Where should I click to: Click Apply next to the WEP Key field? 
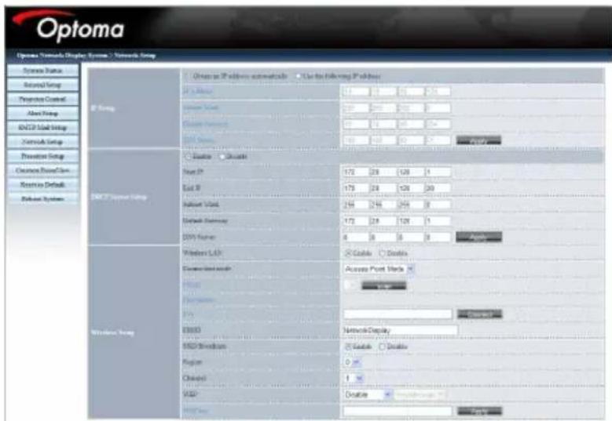[x=480, y=411]
